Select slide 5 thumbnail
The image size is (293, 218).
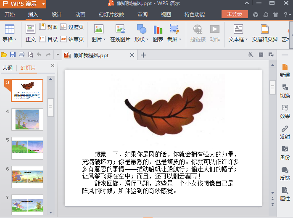coord(27,147)
